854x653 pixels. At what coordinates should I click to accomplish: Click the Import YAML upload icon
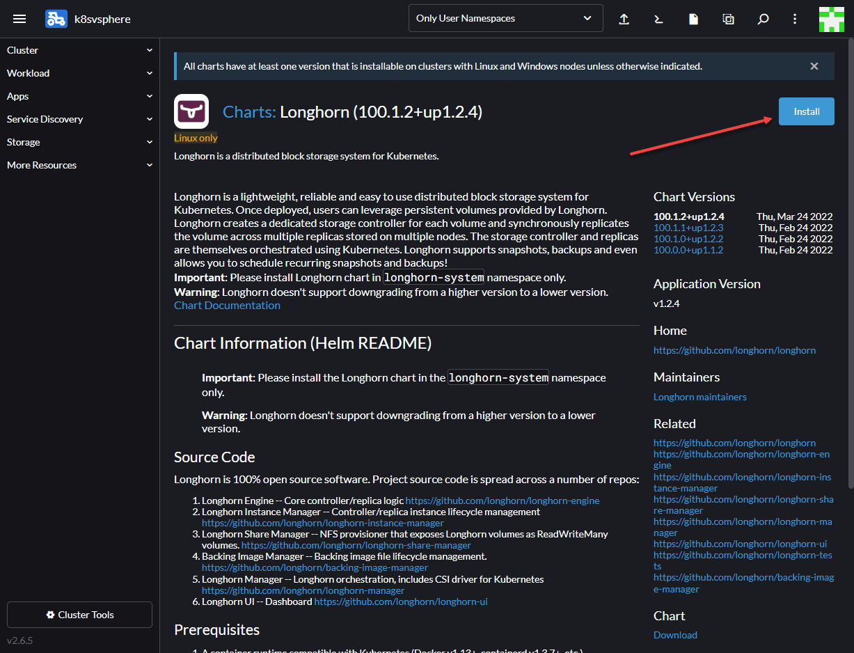tap(624, 19)
